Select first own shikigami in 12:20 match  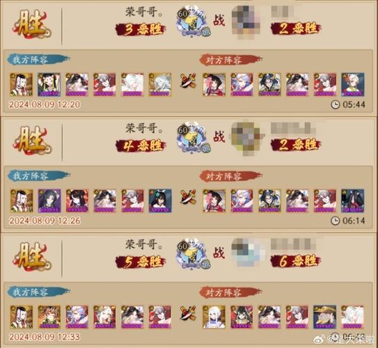pyautogui.click(x=21, y=85)
